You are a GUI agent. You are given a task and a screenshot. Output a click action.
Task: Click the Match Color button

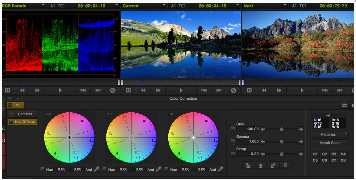tap(330, 143)
